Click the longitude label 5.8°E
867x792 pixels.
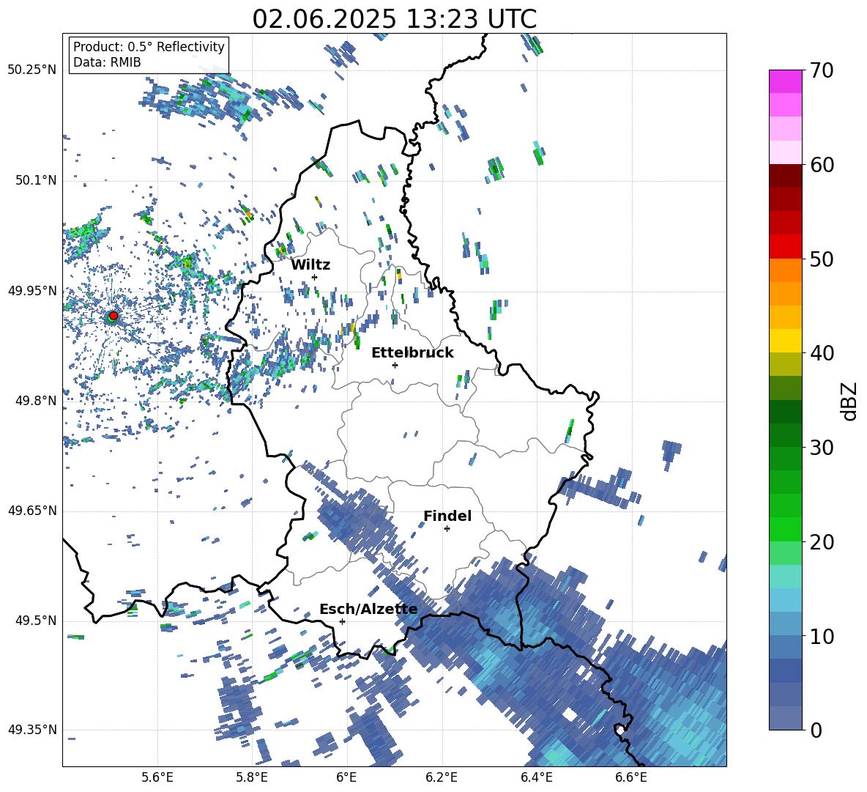[x=252, y=777]
